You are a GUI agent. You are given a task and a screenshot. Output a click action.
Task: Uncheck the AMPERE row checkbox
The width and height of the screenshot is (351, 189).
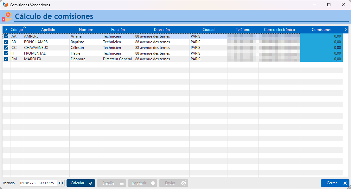click(x=6, y=36)
